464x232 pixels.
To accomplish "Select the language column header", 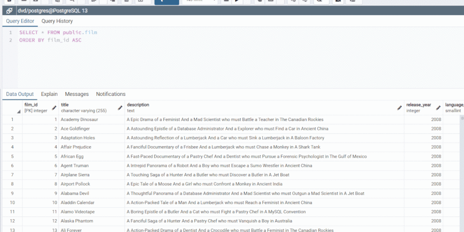I will point(454,108).
